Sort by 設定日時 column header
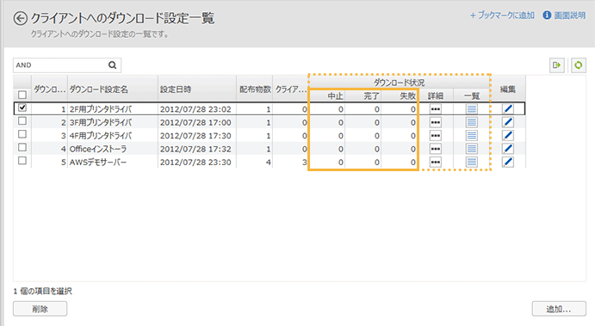This screenshot has width=595, height=326. click(x=197, y=89)
